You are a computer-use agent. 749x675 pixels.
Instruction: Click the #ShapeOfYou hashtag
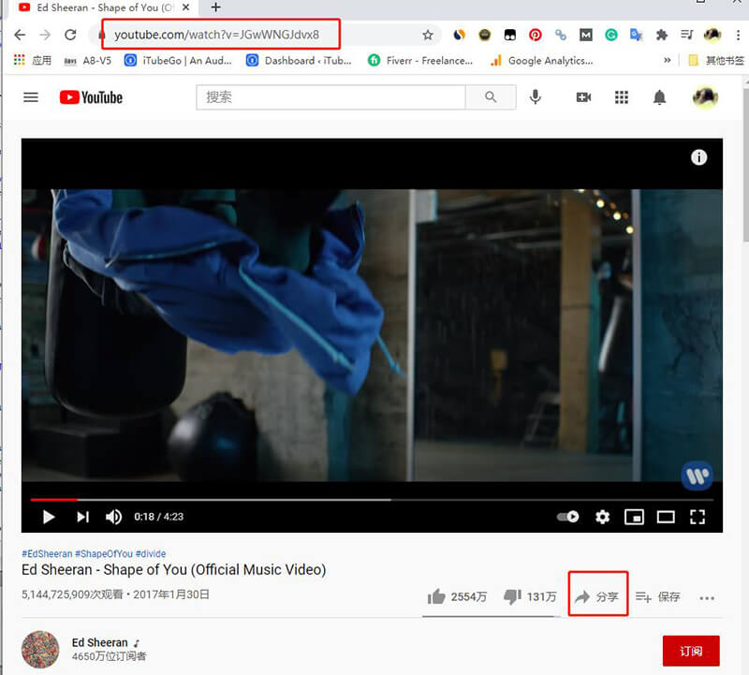click(104, 553)
